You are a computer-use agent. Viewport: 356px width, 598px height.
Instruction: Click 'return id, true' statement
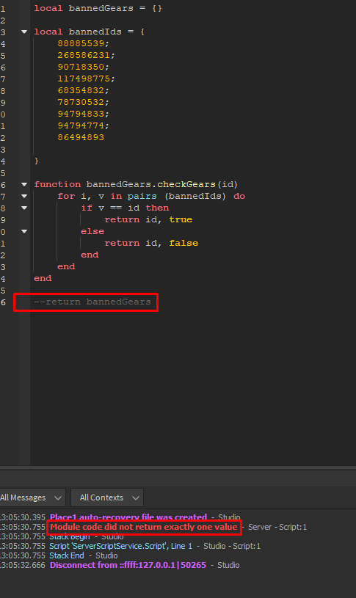148,219
